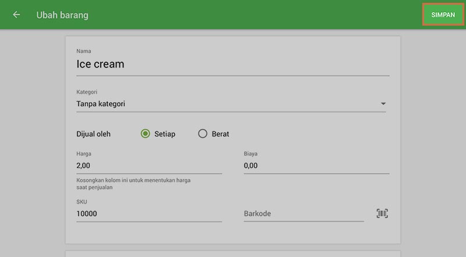
Task: Click the 'Berat' option label text
Action: pos(220,134)
